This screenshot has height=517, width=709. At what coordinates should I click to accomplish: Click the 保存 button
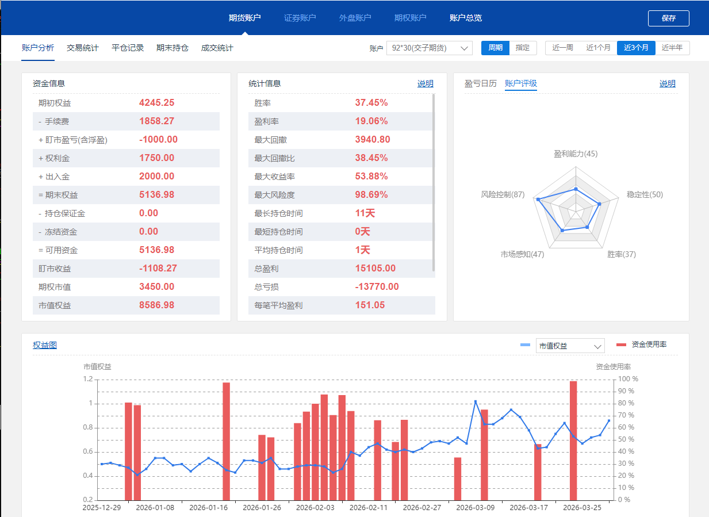(x=668, y=18)
